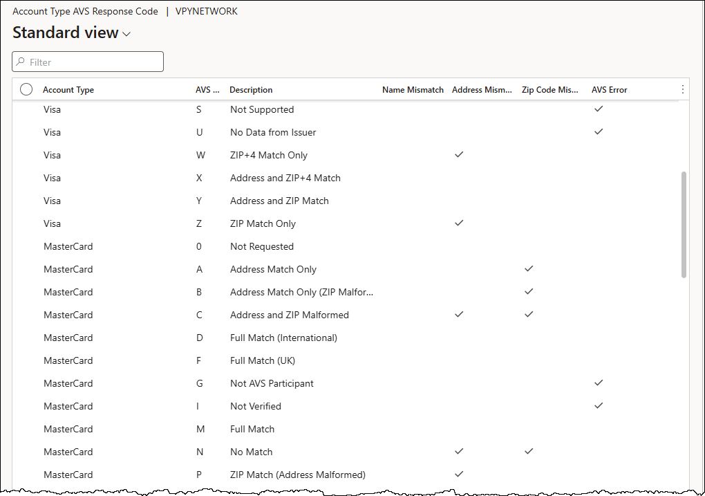
Task: Select 'Not Requested' description cell
Action: (x=262, y=247)
